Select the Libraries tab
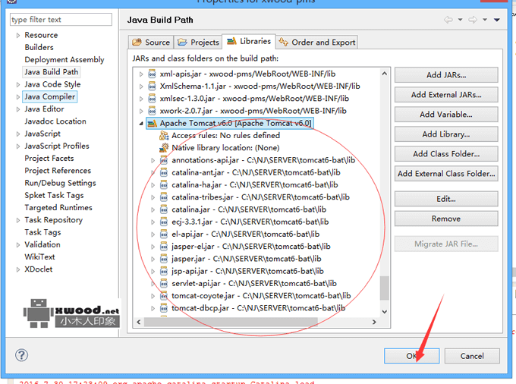 point(249,41)
